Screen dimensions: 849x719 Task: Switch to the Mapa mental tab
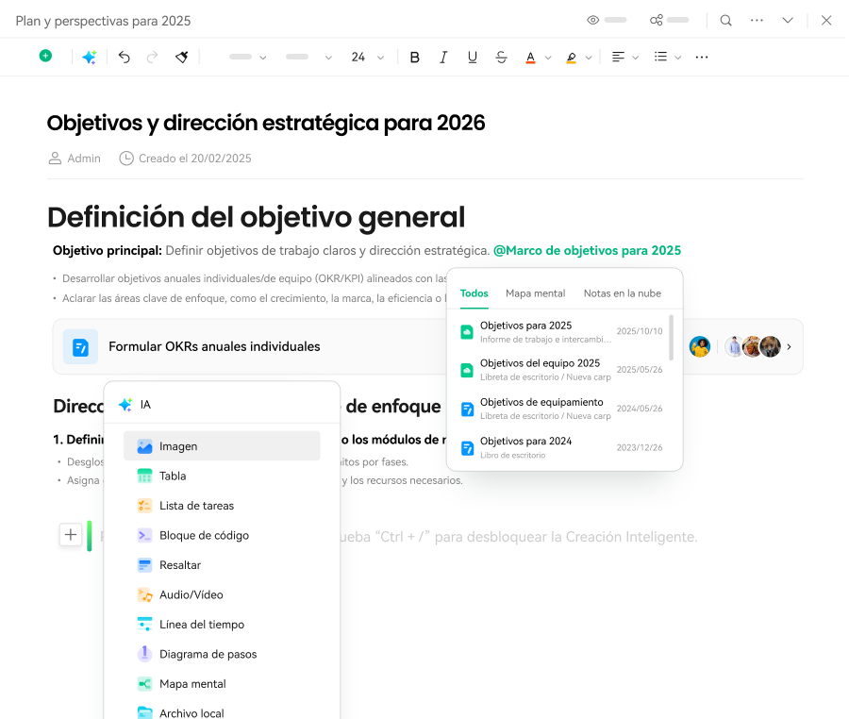pyautogui.click(x=535, y=293)
